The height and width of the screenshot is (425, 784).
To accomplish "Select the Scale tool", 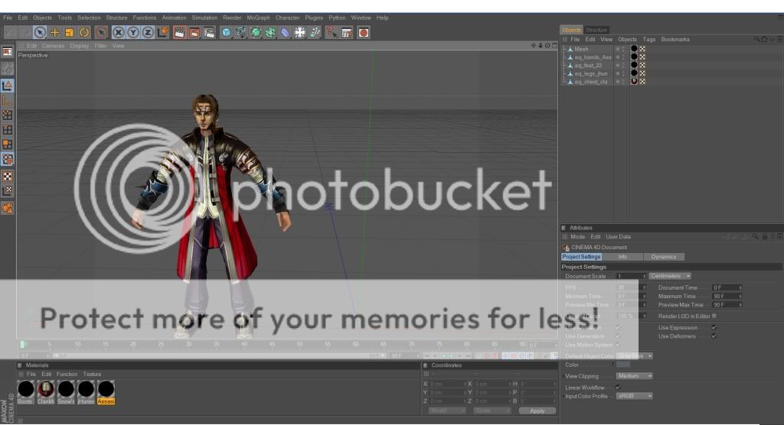I will click(x=69, y=32).
